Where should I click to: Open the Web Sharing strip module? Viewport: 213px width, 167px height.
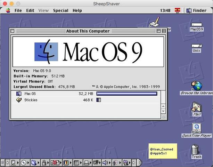pyautogui.click(x=127, y=162)
